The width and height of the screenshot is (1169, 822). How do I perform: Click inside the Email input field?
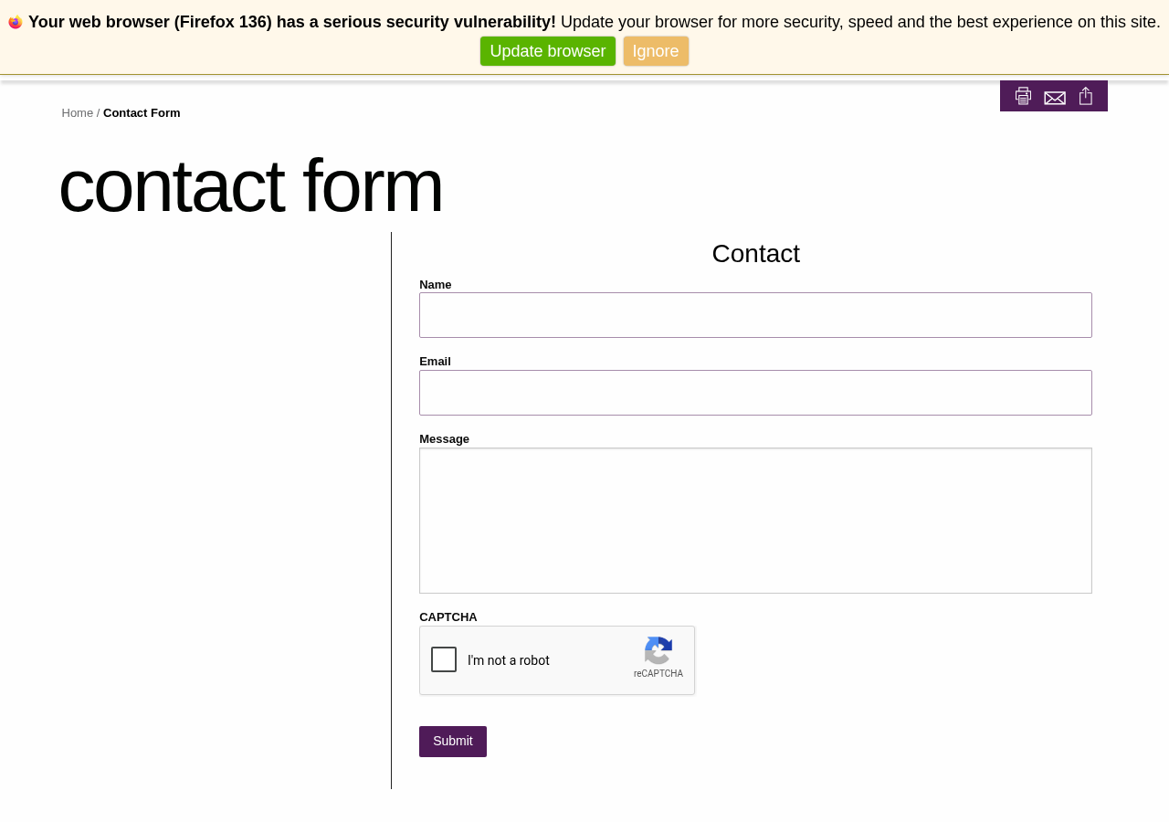[755, 392]
